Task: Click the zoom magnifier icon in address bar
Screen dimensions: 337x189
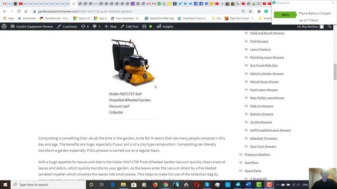Action: point(243,12)
